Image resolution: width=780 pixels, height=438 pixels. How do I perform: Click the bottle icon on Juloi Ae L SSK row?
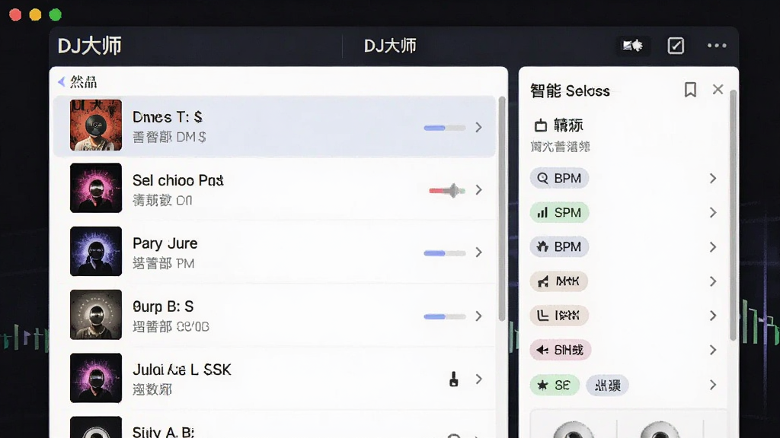tap(454, 379)
